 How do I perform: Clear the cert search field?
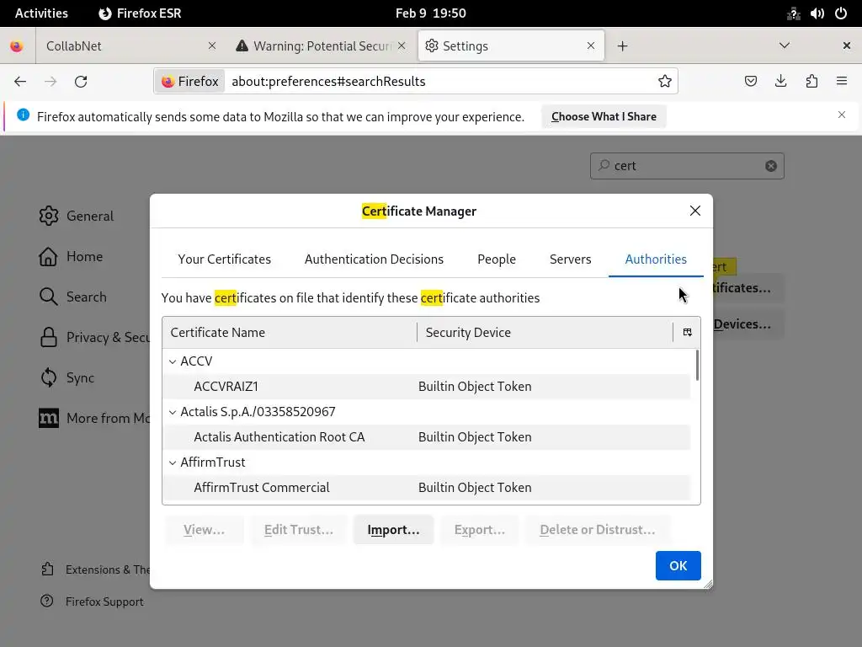point(771,166)
